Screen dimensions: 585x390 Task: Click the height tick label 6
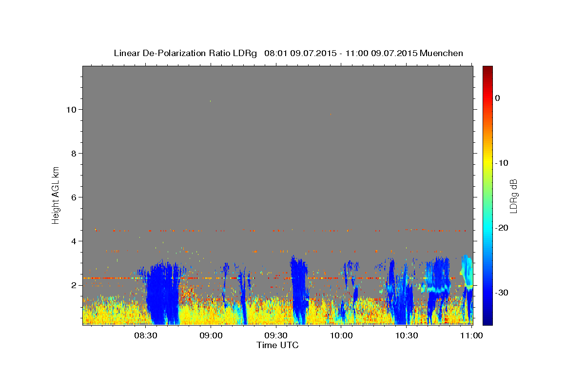pos(74,197)
